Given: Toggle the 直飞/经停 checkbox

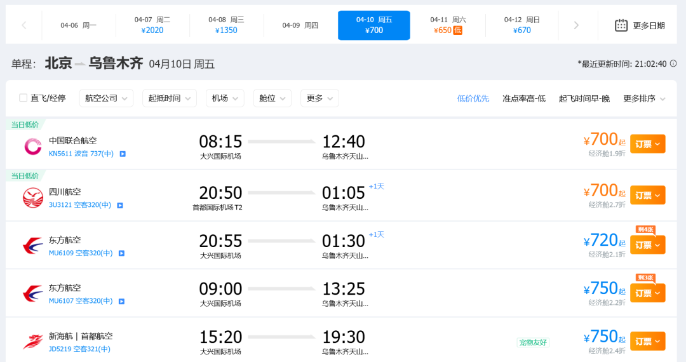Looking at the screenshot, I should pos(24,98).
